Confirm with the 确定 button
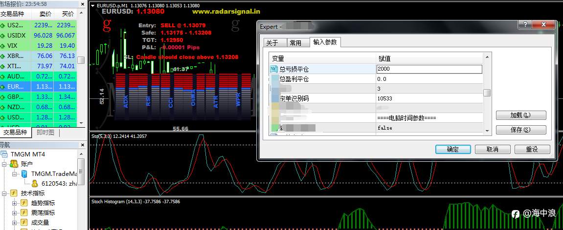 453,149
